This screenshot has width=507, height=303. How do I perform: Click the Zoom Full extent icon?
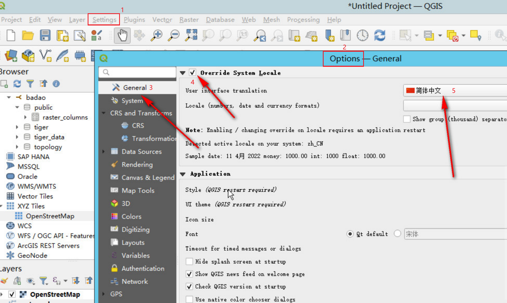[191, 35]
